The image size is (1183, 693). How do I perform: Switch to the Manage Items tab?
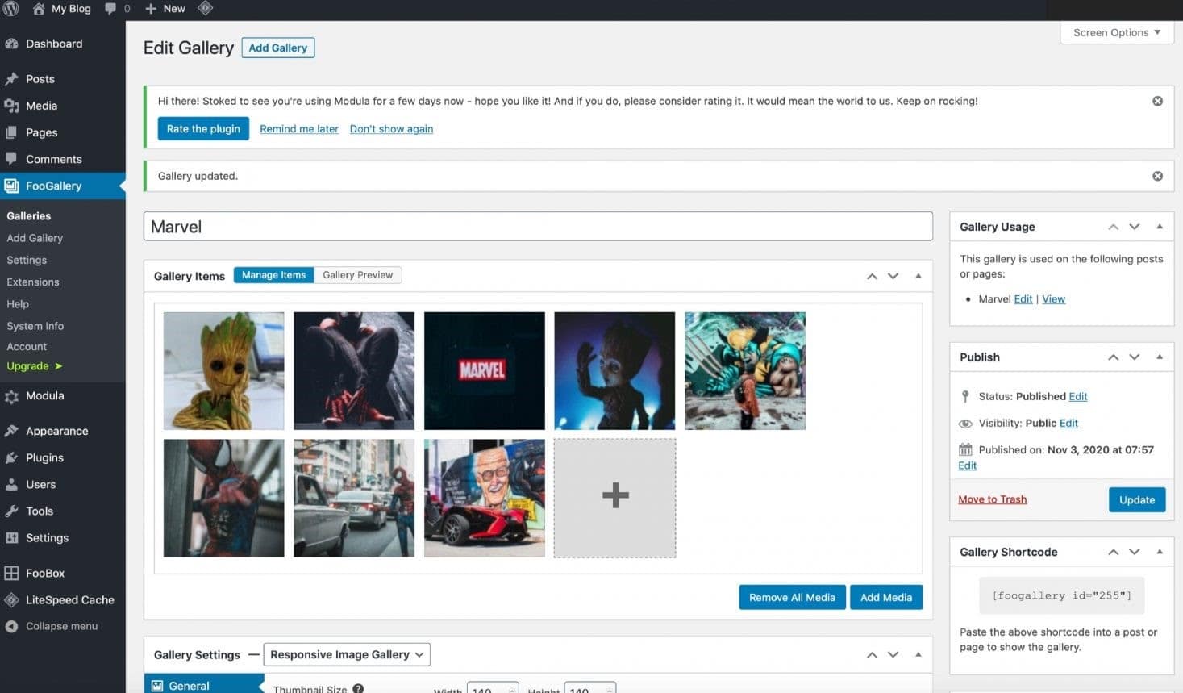[273, 275]
